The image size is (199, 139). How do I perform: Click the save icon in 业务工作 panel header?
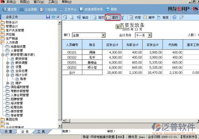(48, 17)
